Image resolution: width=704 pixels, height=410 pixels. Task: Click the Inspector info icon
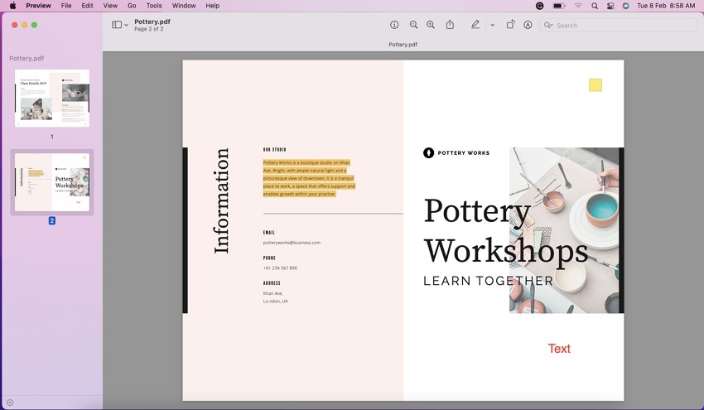tap(394, 25)
